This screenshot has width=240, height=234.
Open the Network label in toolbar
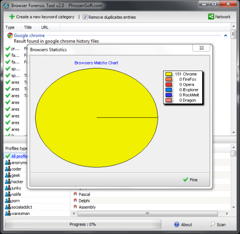[x=223, y=17]
